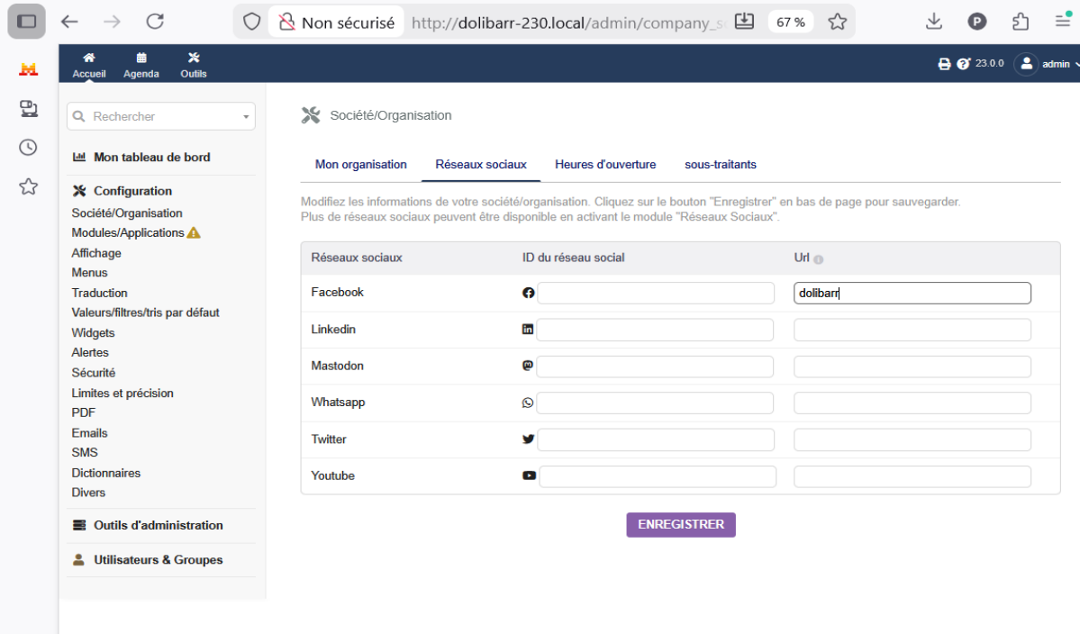The image size is (1080, 634).
Task: Switch to the Heures d'ouverture tab
Action: [605, 165]
